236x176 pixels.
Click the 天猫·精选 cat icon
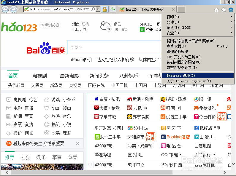(96, 108)
